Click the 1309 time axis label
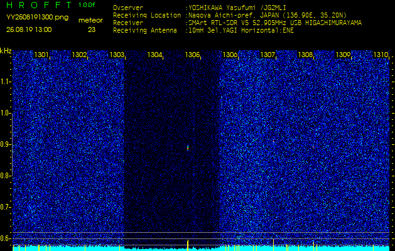This screenshot has height=251, width=395. 343,55
